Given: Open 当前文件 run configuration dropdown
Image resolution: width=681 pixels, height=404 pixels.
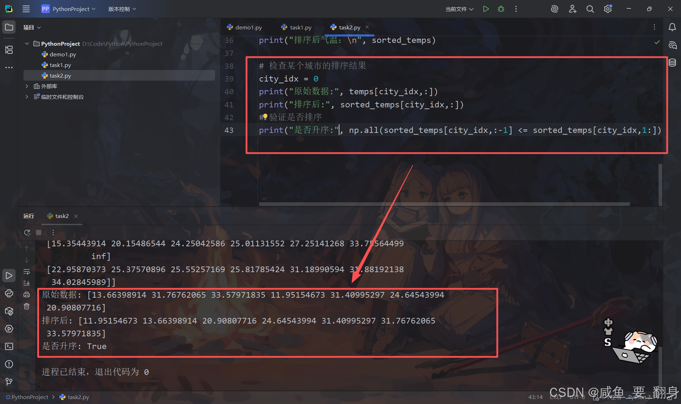Looking at the screenshot, I should 459,9.
